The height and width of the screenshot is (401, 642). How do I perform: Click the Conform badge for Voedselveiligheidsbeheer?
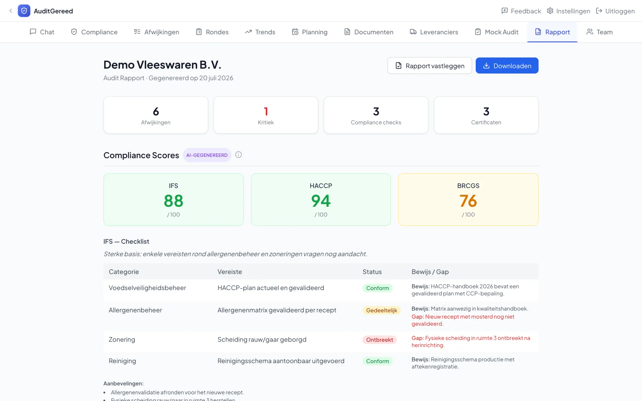pyautogui.click(x=377, y=288)
